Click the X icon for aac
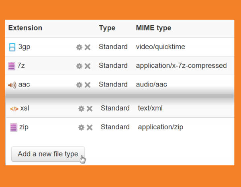241x187 pixels. (87, 85)
